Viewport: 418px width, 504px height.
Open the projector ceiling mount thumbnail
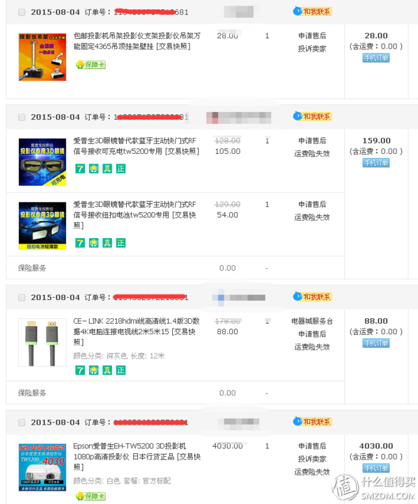[42, 57]
